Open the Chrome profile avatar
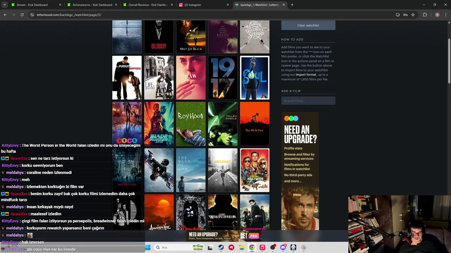Screen dimensions: 451x253 coord(437,15)
